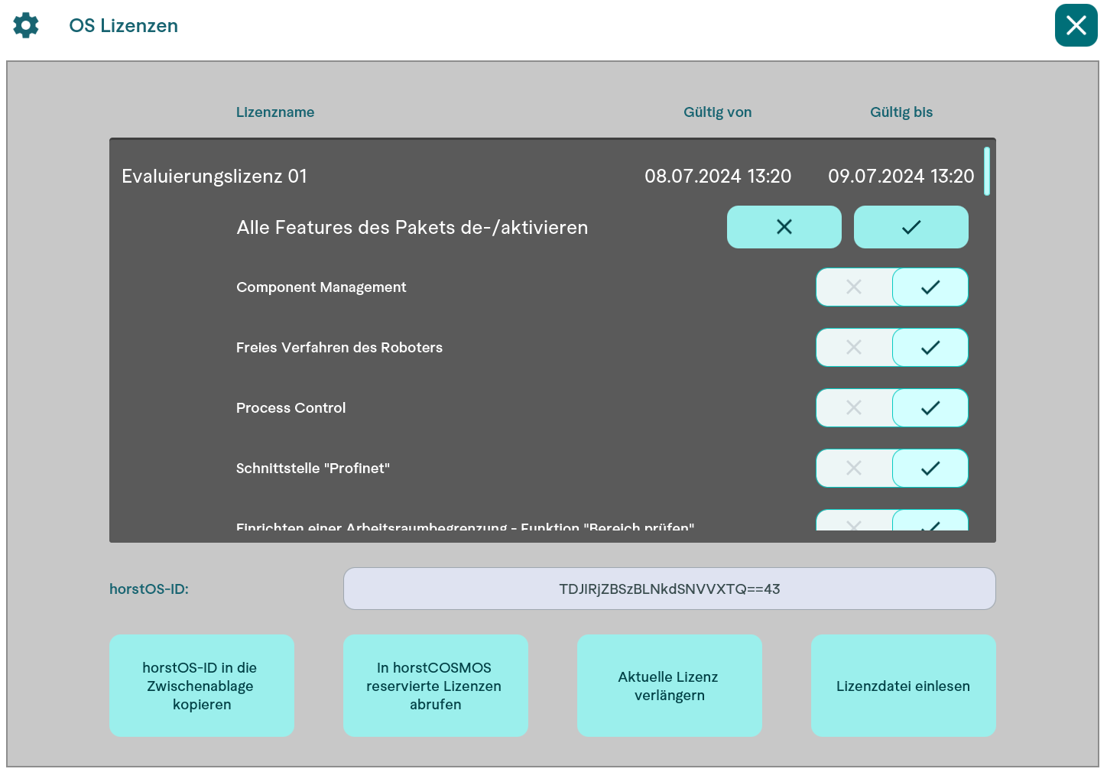Disable Component Management with X
The image size is (1107, 772).
click(854, 287)
